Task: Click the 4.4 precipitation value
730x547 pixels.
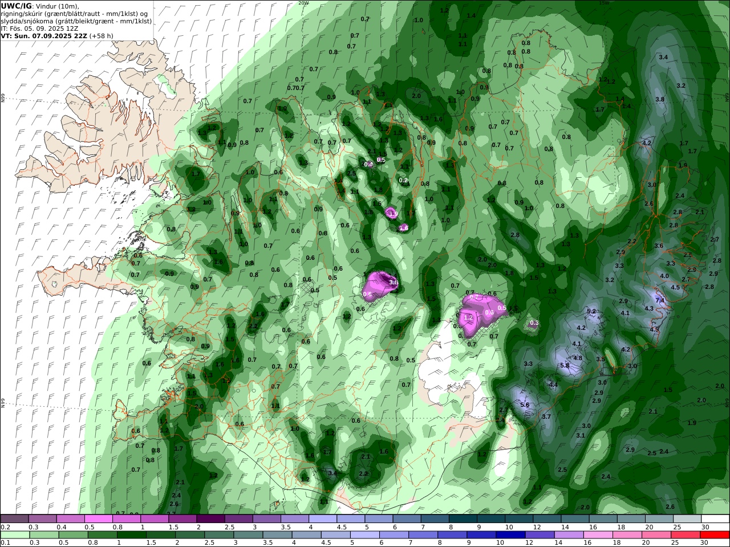Action: click(553, 385)
